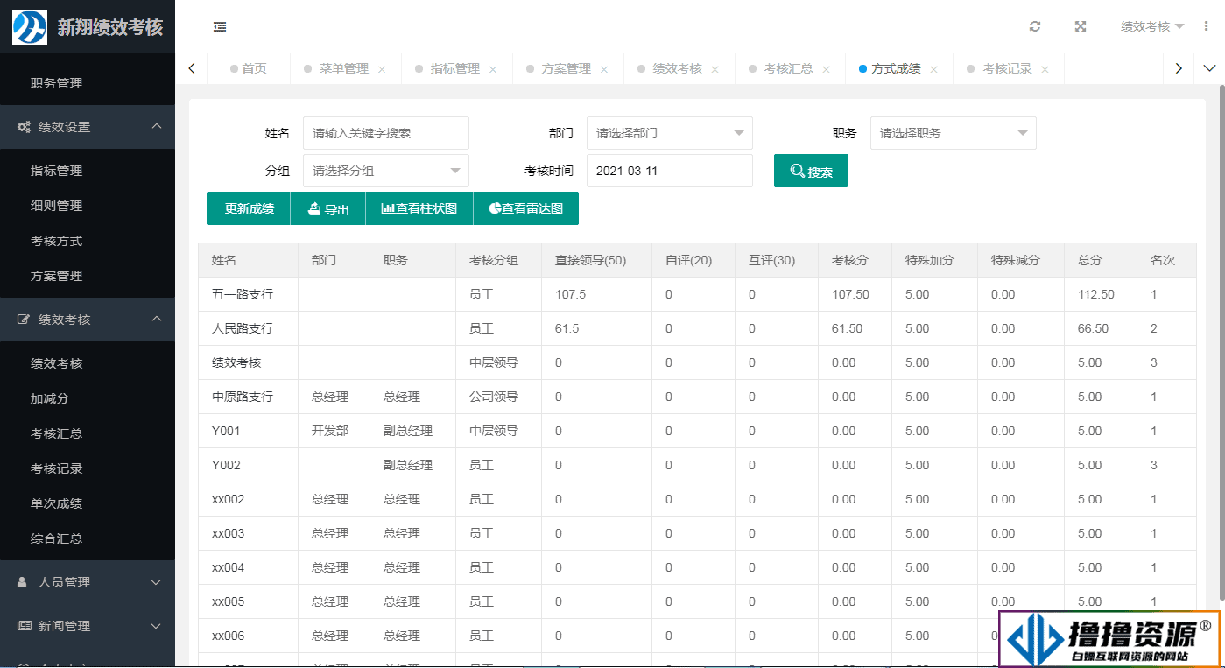Click the 66.50 total score cell
This screenshot has width=1225, height=668.
point(1101,328)
